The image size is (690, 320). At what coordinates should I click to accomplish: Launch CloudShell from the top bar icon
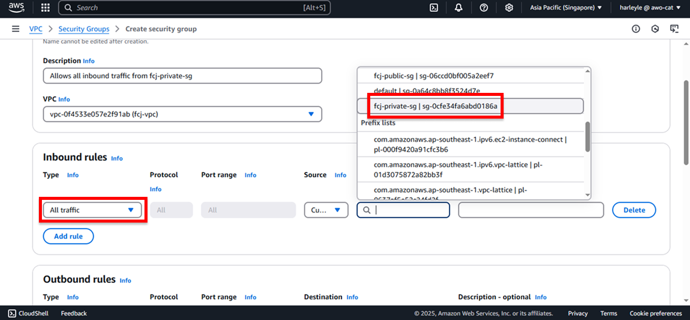433,8
